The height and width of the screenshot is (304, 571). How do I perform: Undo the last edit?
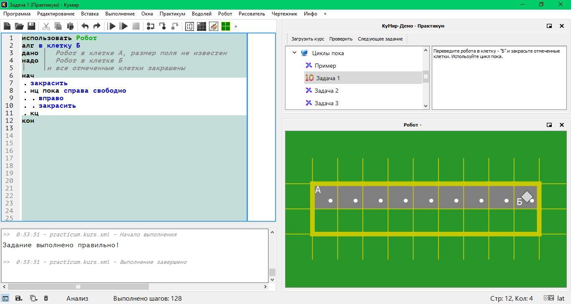click(x=85, y=26)
